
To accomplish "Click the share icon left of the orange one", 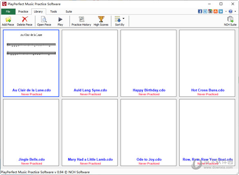I will [x=210, y=12].
